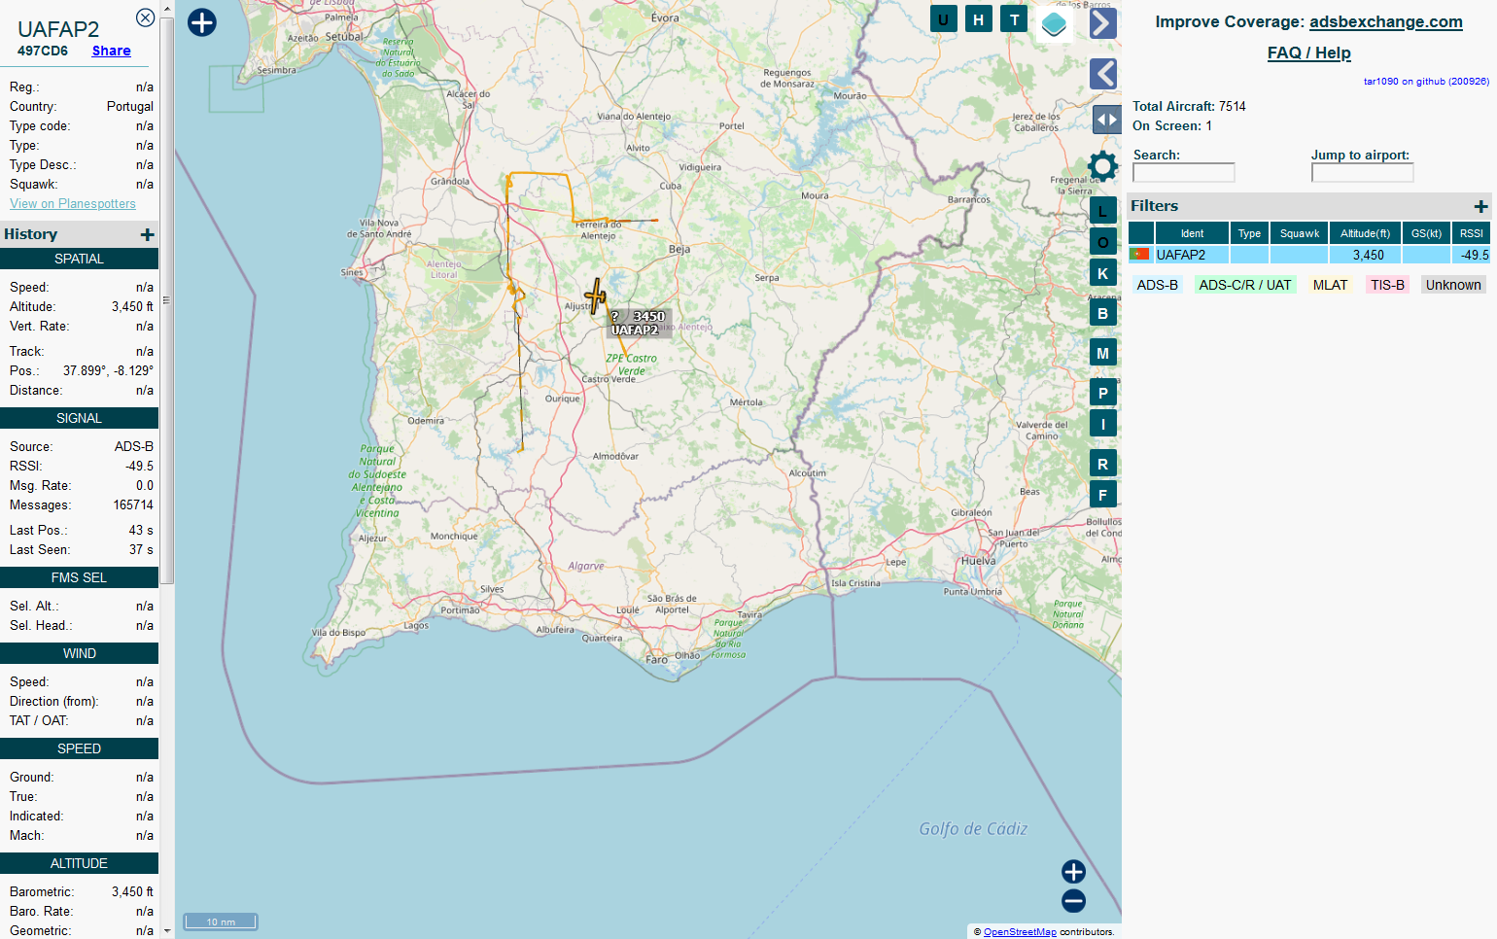Toggle the T map button
The width and height of the screenshot is (1497, 939).
pyautogui.click(x=1014, y=19)
